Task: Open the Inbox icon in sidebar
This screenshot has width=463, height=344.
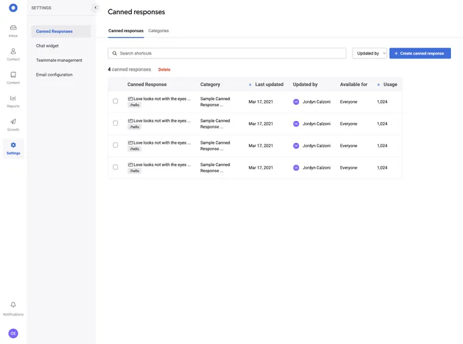Action: [x=13, y=28]
